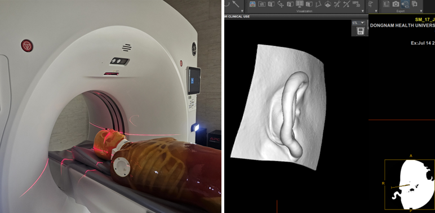Click the SM_17_J series label
The width and height of the screenshot is (435, 213).
pyautogui.click(x=425, y=19)
